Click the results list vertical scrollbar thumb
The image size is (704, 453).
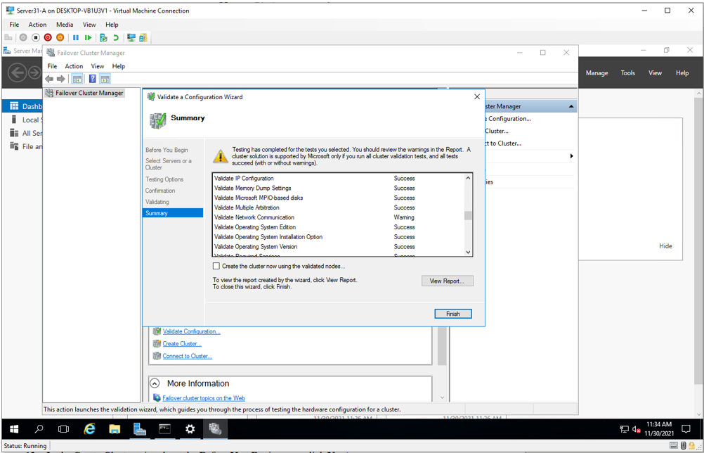[x=468, y=215]
